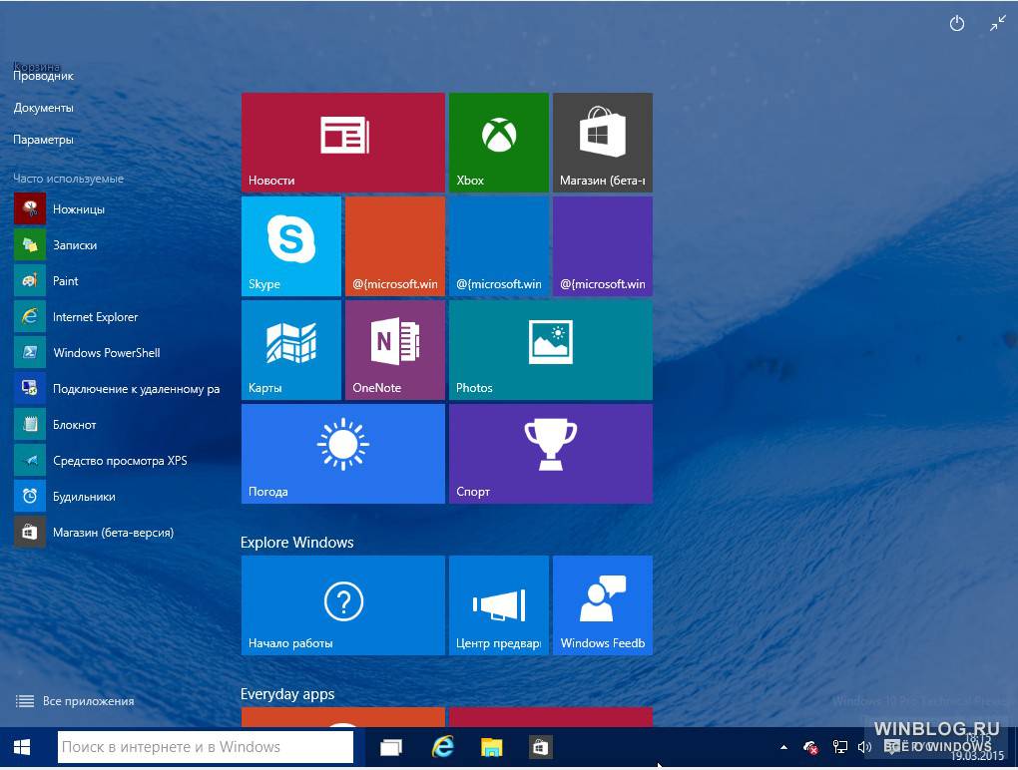The width and height of the screenshot is (1018, 770).
Task: Open the Спорт sports tile
Action: point(551,454)
